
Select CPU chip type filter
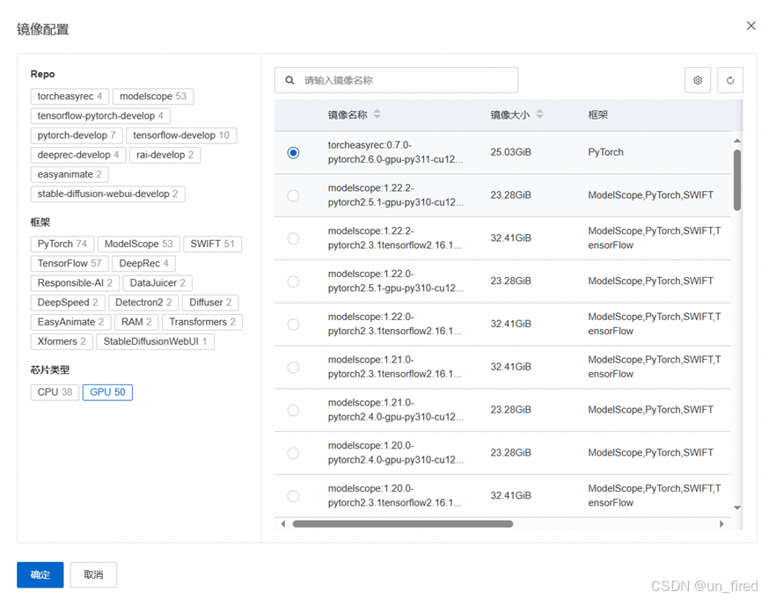[55, 392]
